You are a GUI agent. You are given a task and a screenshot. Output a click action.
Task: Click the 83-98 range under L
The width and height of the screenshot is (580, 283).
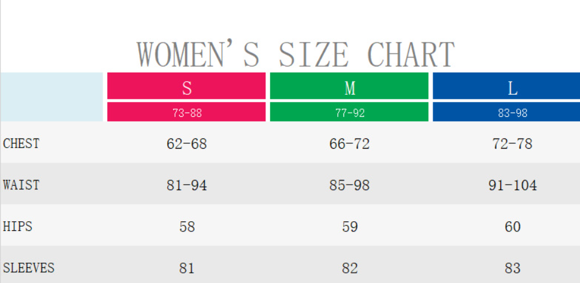tap(512, 112)
